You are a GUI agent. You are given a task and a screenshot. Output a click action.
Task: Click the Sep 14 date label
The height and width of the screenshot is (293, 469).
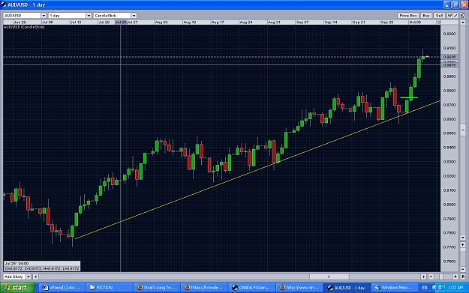coord(331,22)
